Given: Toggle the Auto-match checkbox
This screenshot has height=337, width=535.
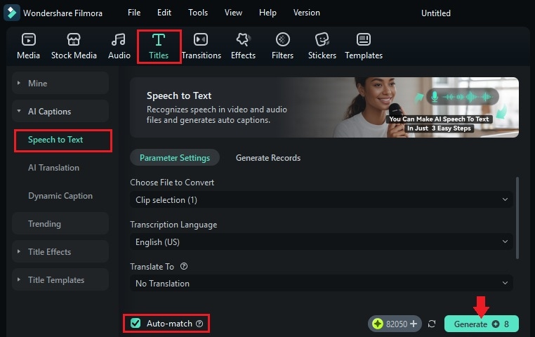Looking at the screenshot, I should (x=136, y=323).
